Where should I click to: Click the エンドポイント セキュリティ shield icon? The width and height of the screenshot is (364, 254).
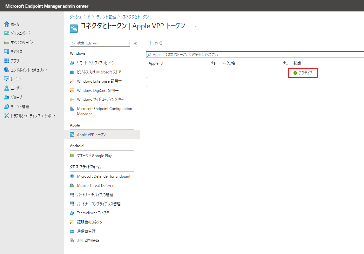6,70
